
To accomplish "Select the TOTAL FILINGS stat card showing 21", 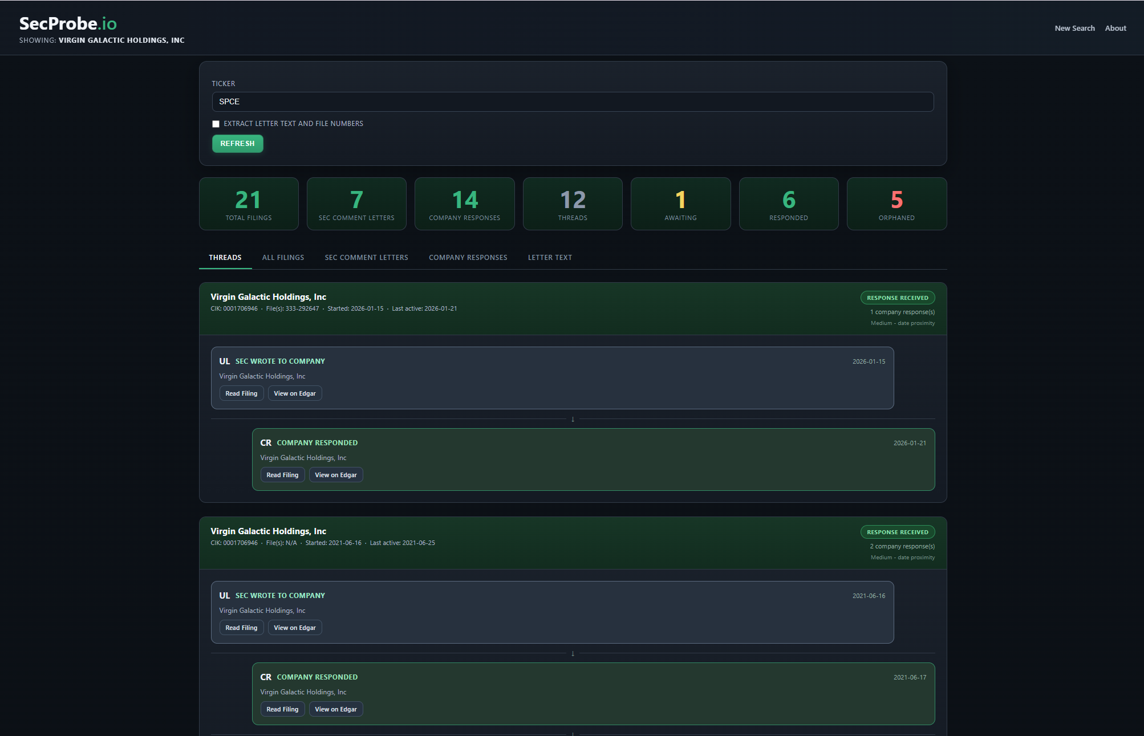I will (x=249, y=204).
